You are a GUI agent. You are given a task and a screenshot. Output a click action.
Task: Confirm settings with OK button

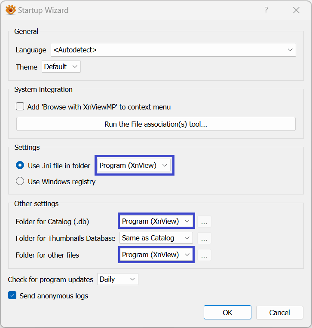[227, 313]
